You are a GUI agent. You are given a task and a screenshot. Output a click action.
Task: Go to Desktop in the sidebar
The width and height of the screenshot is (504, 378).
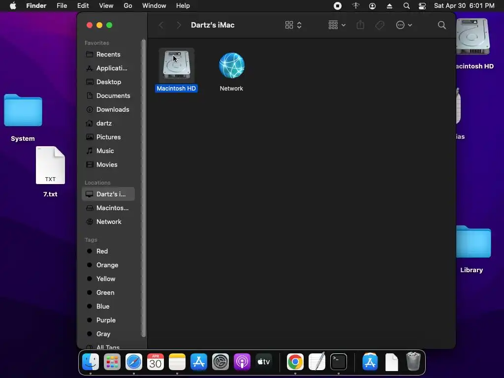(108, 82)
